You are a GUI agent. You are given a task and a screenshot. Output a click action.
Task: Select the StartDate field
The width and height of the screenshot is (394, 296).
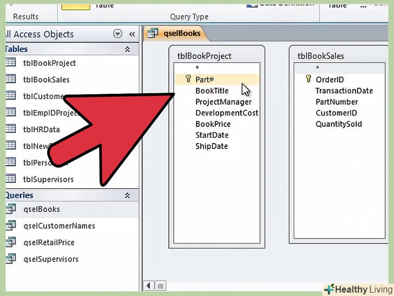click(212, 135)
